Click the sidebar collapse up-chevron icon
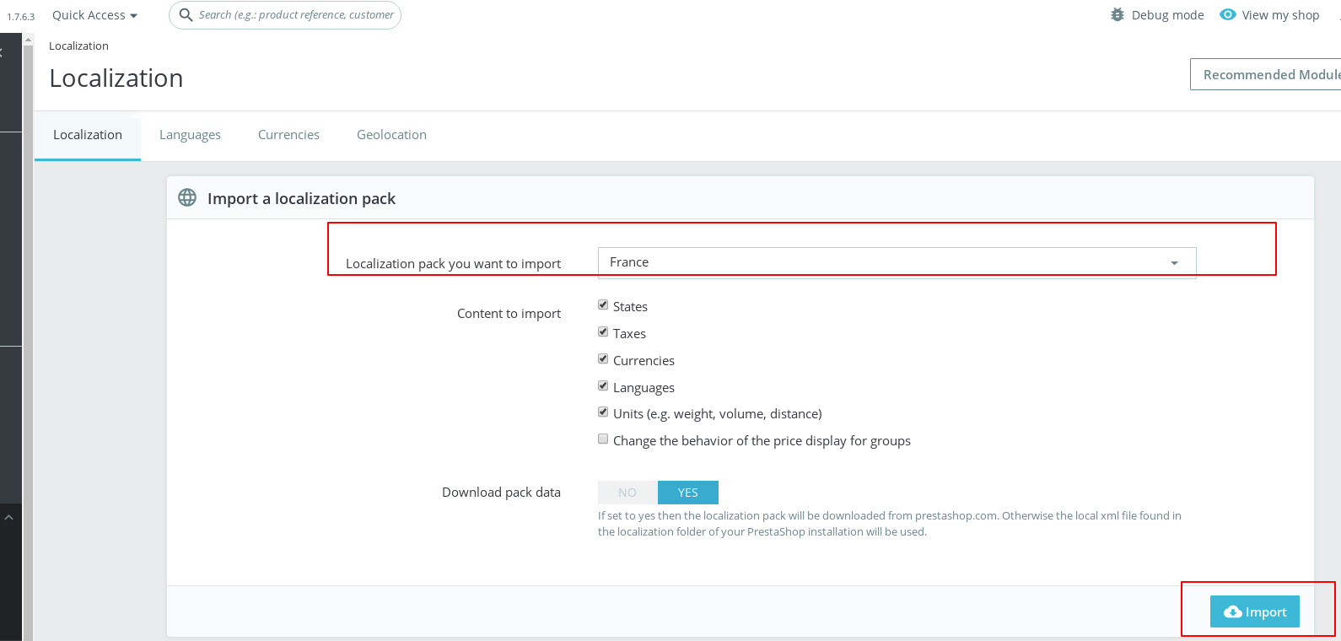1341x641 pixels. click(8, 517)
